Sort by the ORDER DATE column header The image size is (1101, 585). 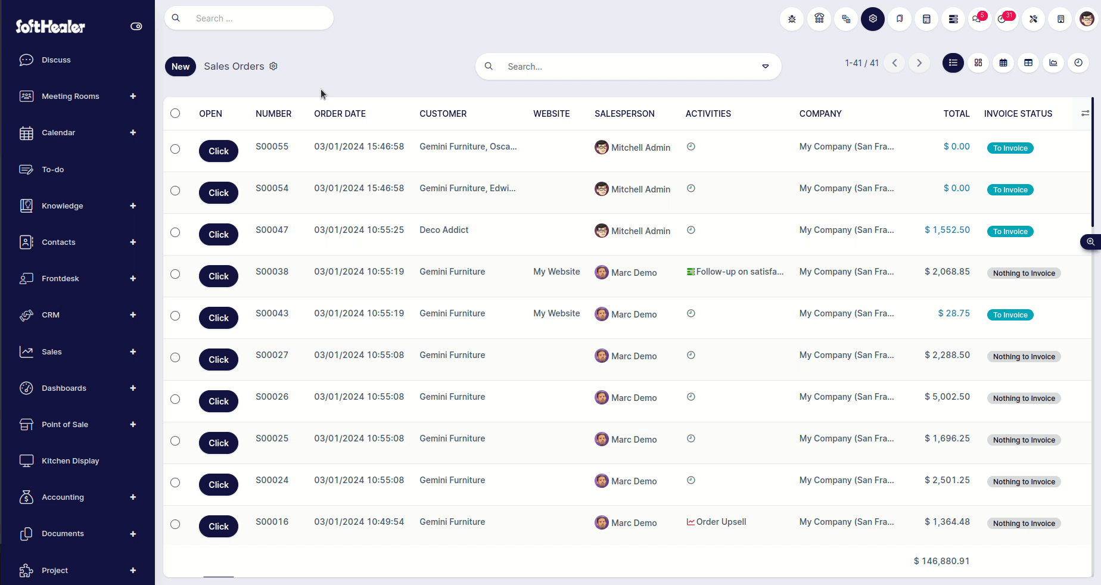[340, 113]
